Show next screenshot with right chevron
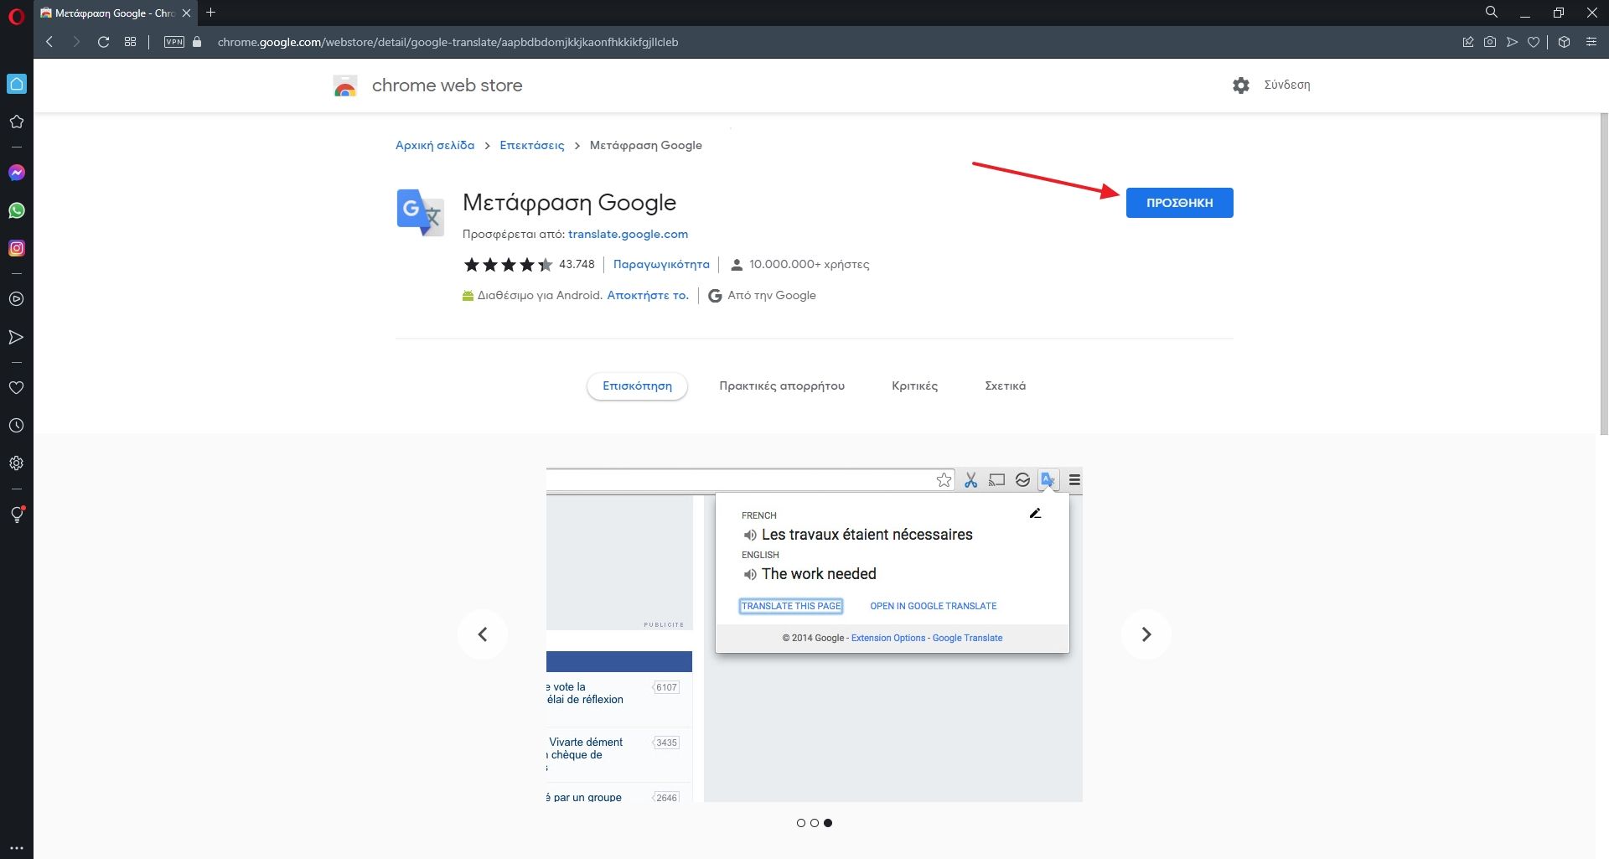Image resolution: width=1609 pixels, height=859 pixels. click(1146, 634)
